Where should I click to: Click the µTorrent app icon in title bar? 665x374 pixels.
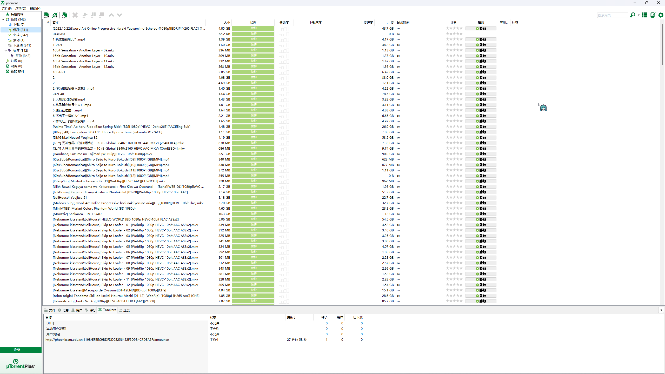pyautogui.click(x=3, y=3)
